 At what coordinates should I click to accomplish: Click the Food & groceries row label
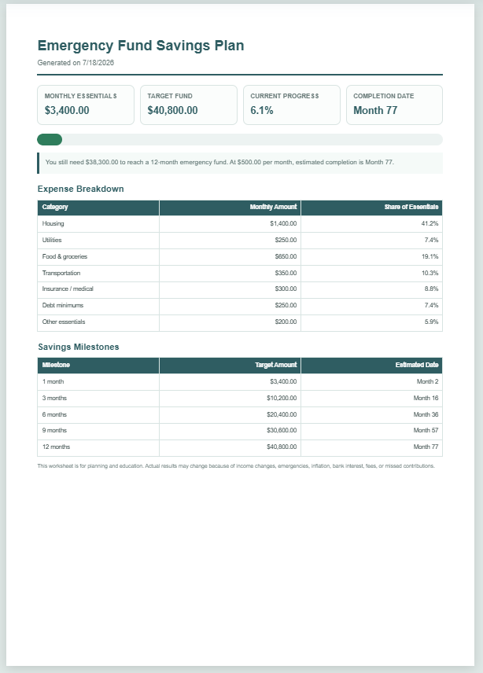(65, 256)
